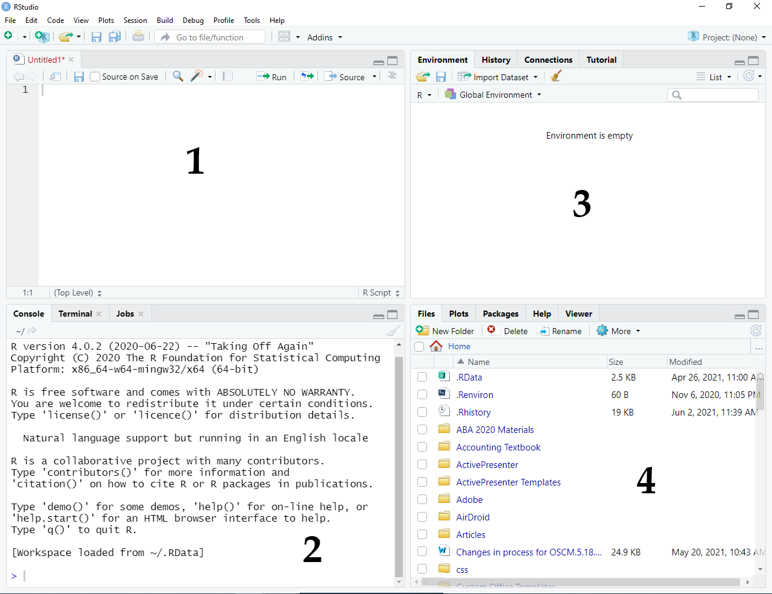The width and height of the screenshot is (772, 594).
Task: Expand the Global Environment dropdown
Action: click(496, 95)
